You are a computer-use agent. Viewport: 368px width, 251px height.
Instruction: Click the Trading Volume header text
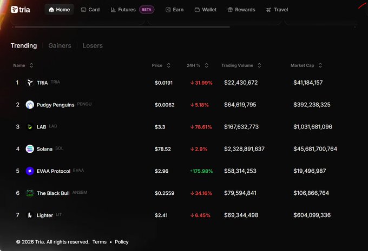(x=237, y=65)
